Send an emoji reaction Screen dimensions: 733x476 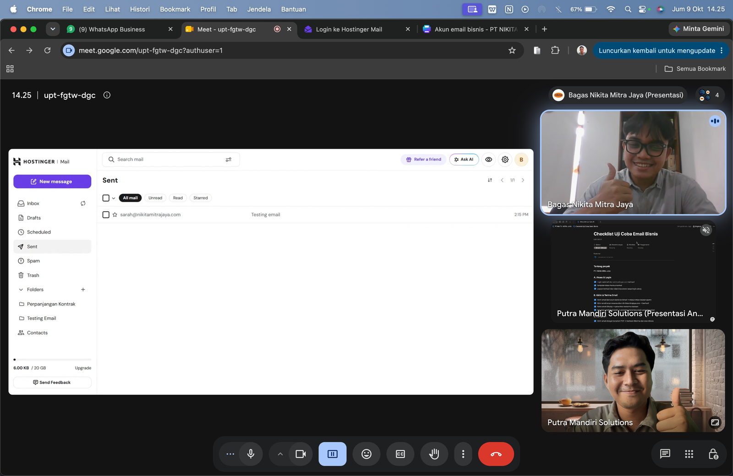pos(366,454)
